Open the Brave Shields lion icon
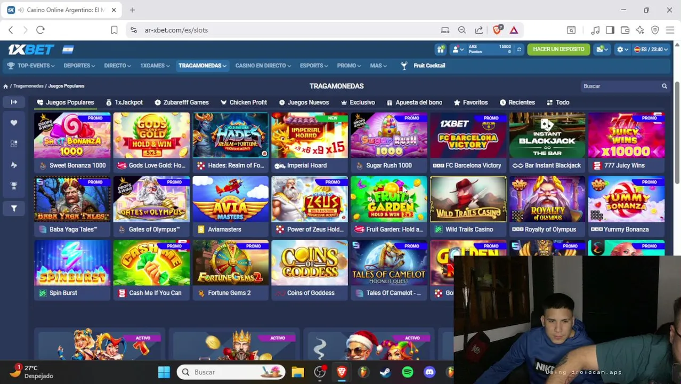This screenshot has width=681, height=384. [497, 30]
